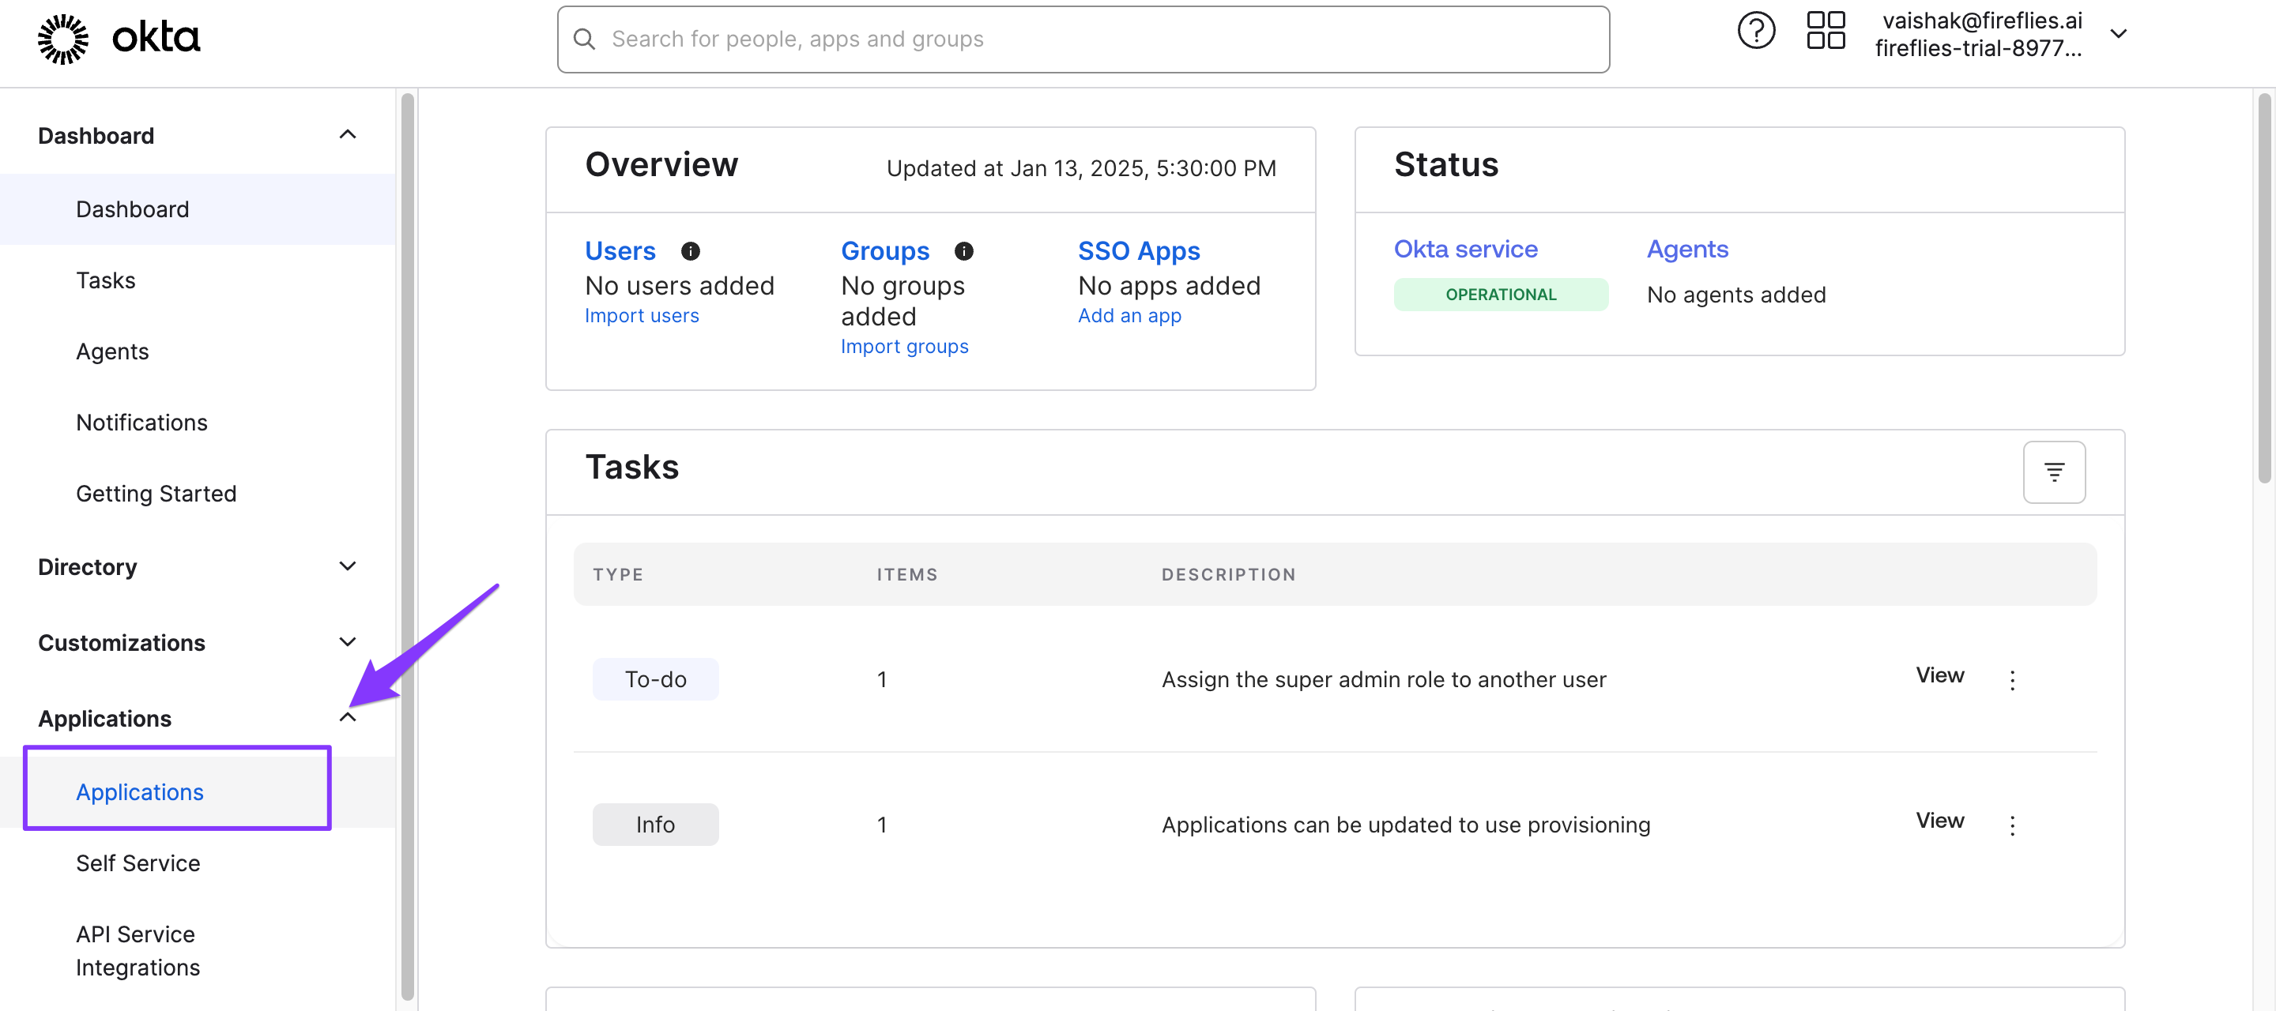
Task: Open Self Service in sidebar
Action: tap(138, 863)
